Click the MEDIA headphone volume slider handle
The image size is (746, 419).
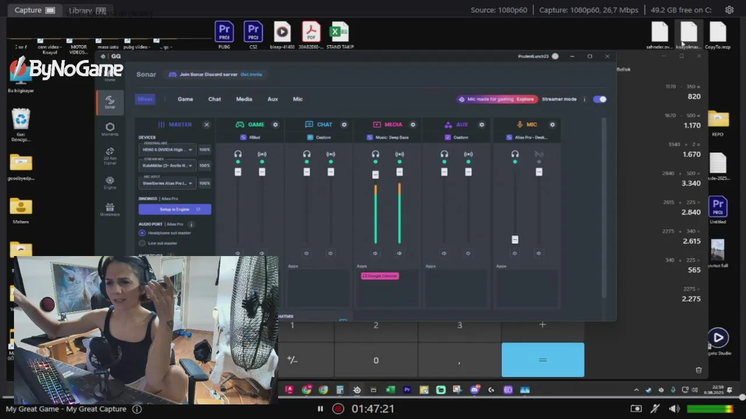[375, 175]
